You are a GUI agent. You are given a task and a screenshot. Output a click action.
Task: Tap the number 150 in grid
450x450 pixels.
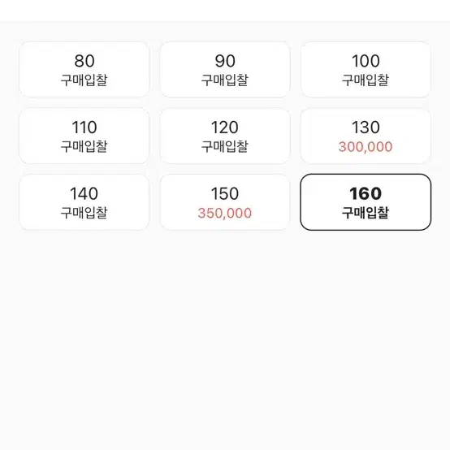[x=225, y=193]
